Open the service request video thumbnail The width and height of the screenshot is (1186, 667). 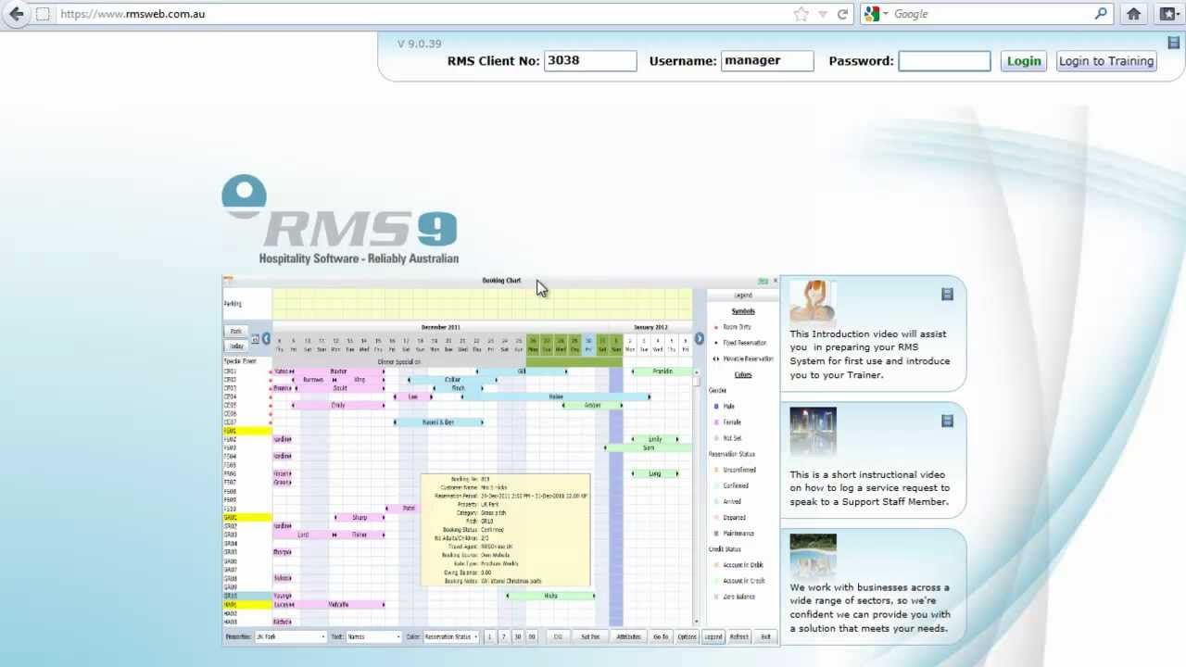[813, 431]
